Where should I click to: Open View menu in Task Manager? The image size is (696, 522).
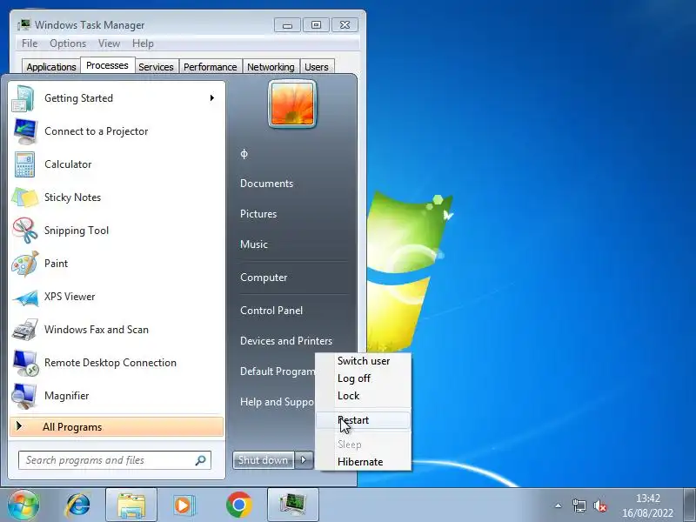(110, 43)
